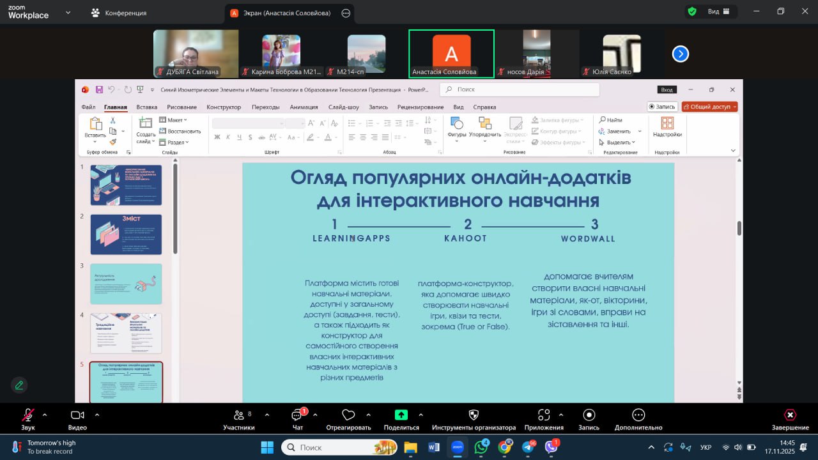Screen dimensions: 818x460
Task: Click the green annotation pencil icon
Action: [19, 385]
